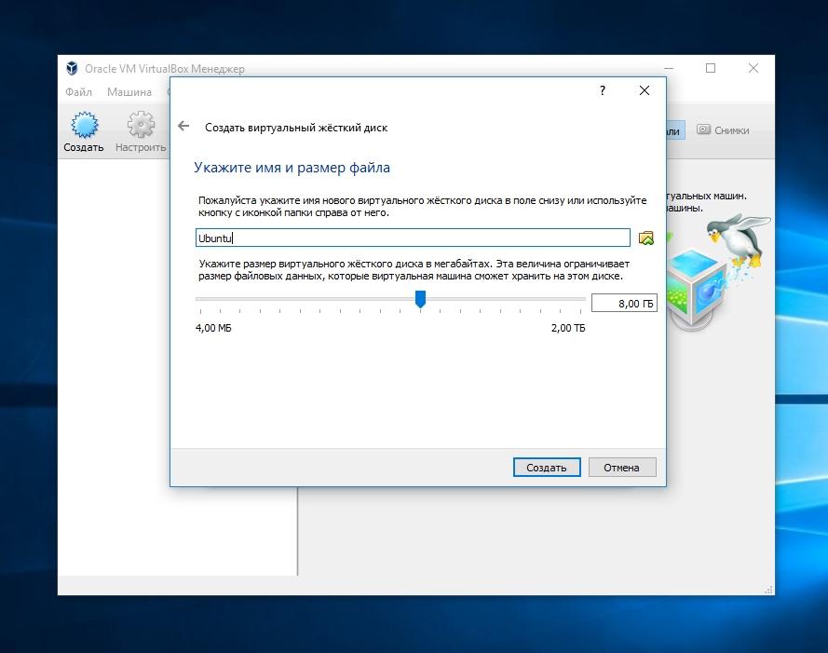The height and width of the screenshot is (653, 828).
Task: Minimize the VirtualBox Manager window
Action: click(x=669, y=68)
